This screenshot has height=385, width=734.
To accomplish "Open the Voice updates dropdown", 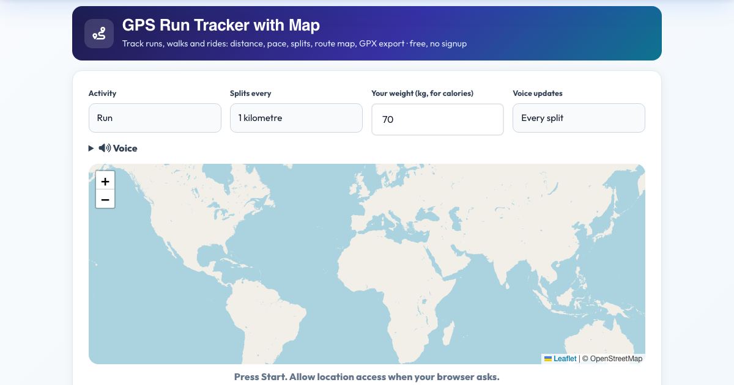I will (579, 118).
